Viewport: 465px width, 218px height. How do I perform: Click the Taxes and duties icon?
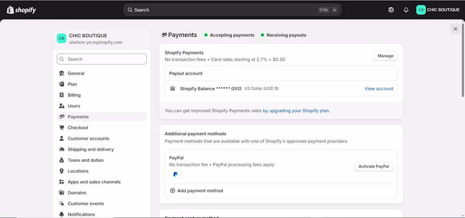(62, 160)
